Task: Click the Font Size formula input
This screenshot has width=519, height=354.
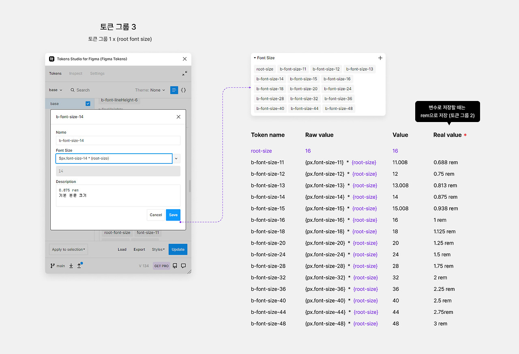Action: [x=114, y=159]
